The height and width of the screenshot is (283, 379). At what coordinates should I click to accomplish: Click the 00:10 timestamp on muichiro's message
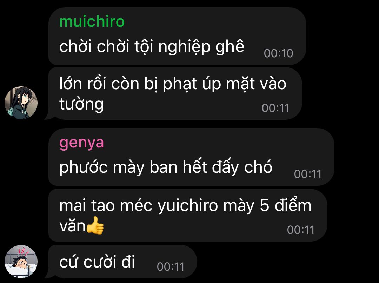click(278, 53)
